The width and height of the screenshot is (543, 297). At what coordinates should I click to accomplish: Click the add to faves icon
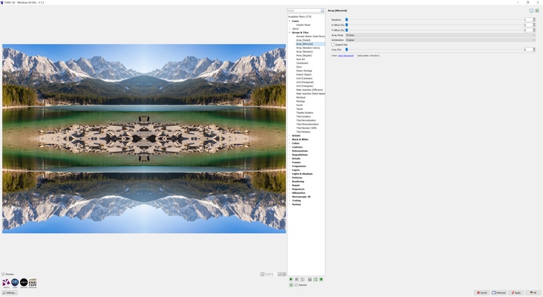tap(291, 279)
